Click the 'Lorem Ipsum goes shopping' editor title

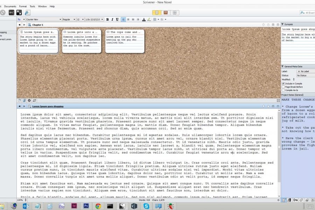48,106
